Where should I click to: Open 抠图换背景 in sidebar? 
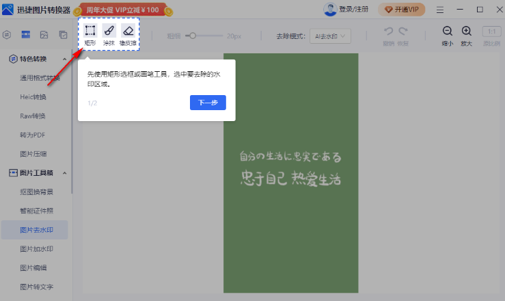36,192
